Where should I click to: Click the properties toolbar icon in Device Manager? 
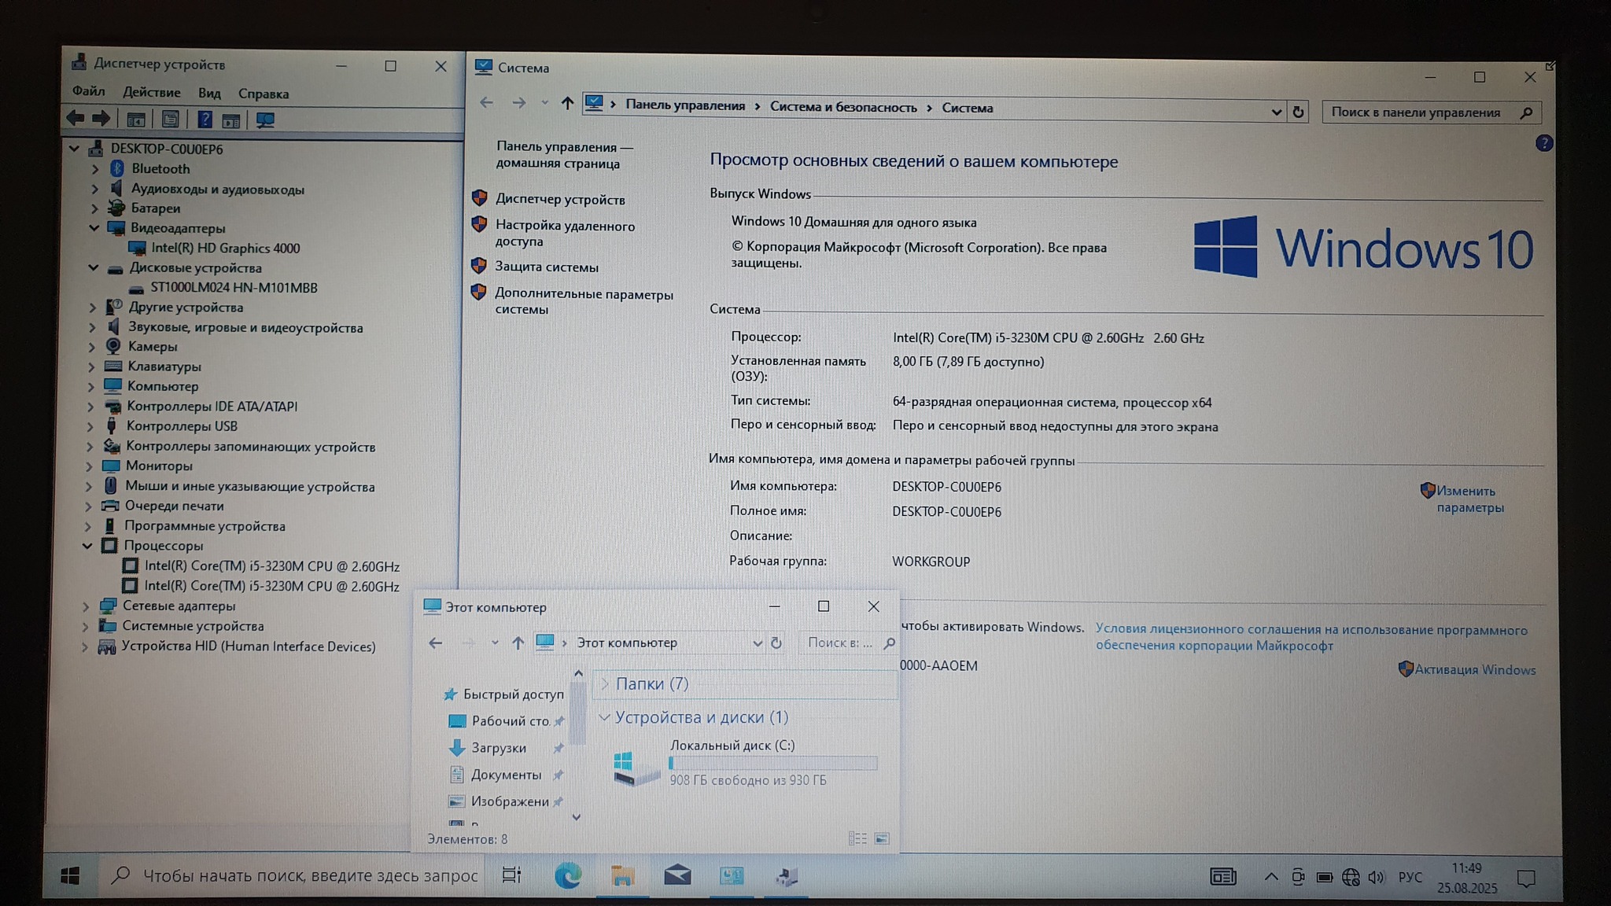click(x=170, y=120)
